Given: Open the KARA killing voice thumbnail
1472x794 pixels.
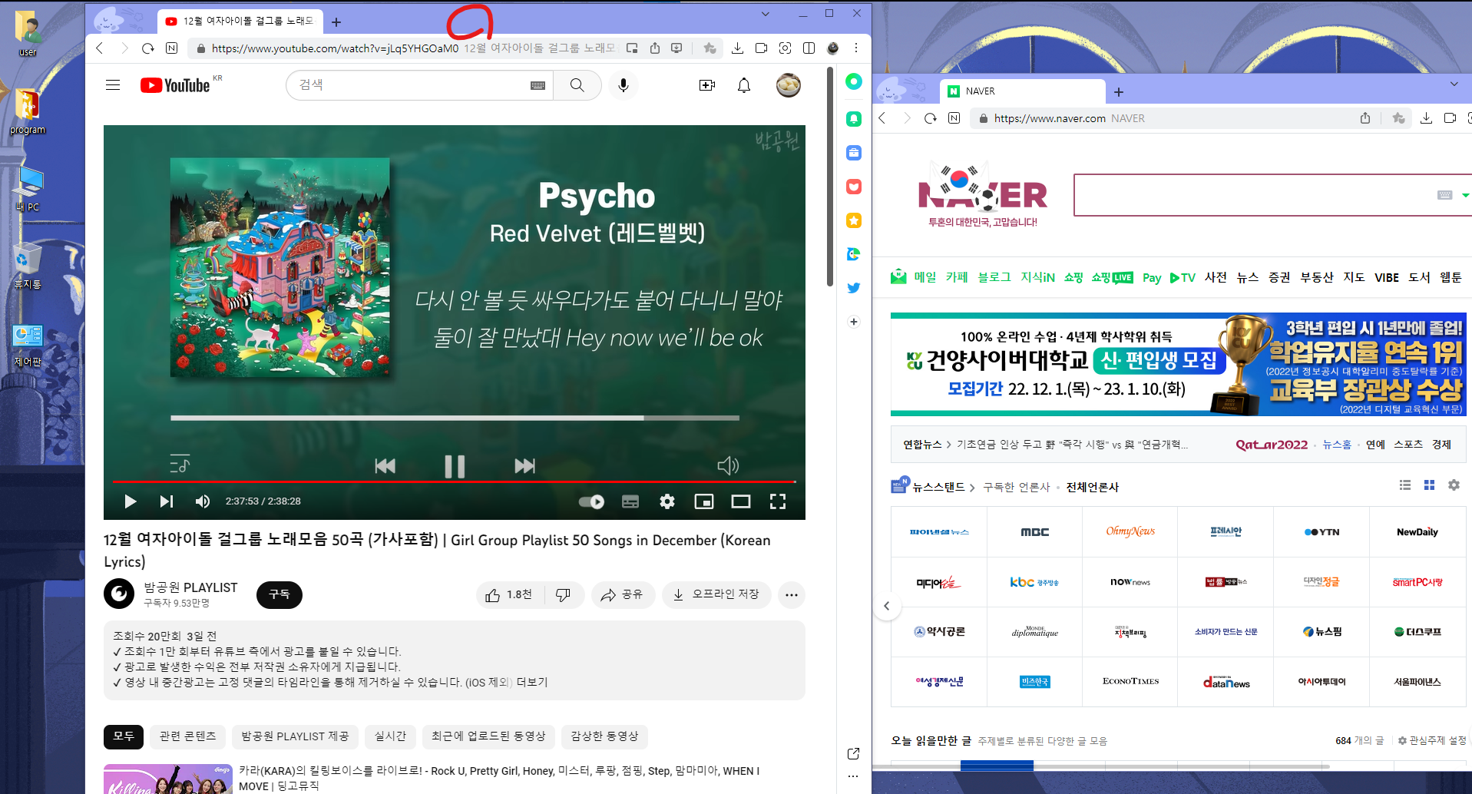Looking at the screenshot, I should pos(168,779).
